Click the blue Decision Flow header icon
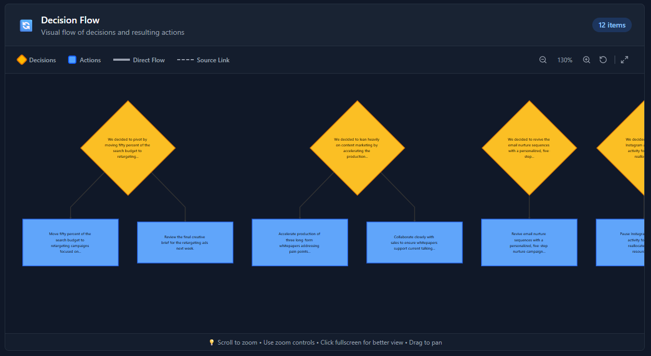Image resolution: width=651 pixels, height=356 pixels. click(25, 25)
